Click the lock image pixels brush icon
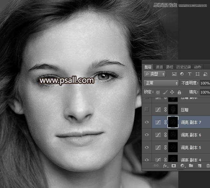The image size is (210, 188). pyautogui.click(x=165, y=92)
